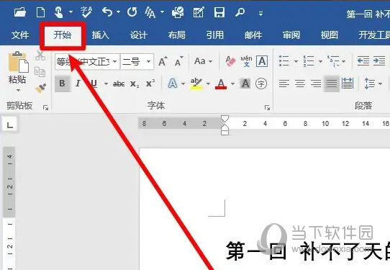Click the text formatting icon in the quick access toolbar
Viewport: 390px width, 270px height.
150,12
